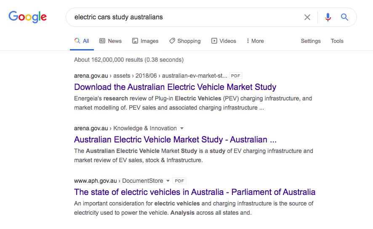373x229 pixels.
Task: Click the PDF badge beside arena.gov.au breadcrumb
Action: pos(235,76)
